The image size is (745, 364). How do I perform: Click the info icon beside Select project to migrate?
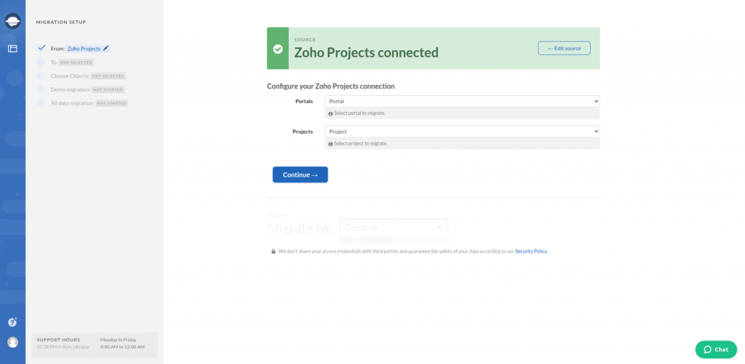[x=331, y=144]
